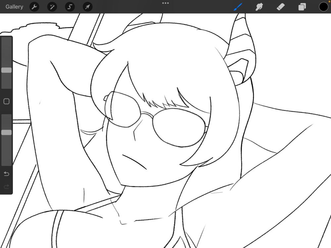This screenshot has height=248, width=331.
Task: Activate the Transform arrow tool
Action: (x=87, y=7)
